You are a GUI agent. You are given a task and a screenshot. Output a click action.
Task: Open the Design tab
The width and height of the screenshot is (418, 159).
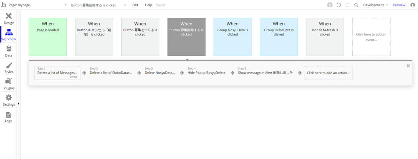tap(9, 19)
